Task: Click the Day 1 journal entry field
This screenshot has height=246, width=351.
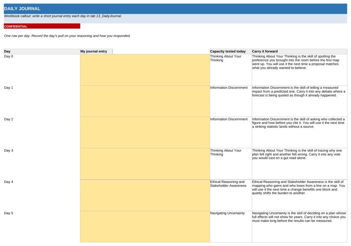Action: (145, 101)
